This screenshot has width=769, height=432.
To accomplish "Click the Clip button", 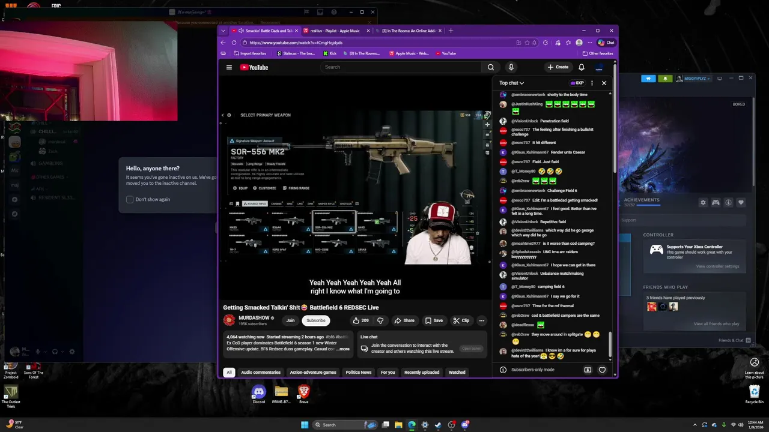I will pos(461,320).
